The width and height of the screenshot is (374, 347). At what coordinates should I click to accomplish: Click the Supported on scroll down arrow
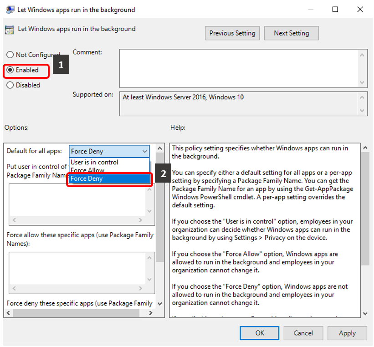click(x=362, y=111)
